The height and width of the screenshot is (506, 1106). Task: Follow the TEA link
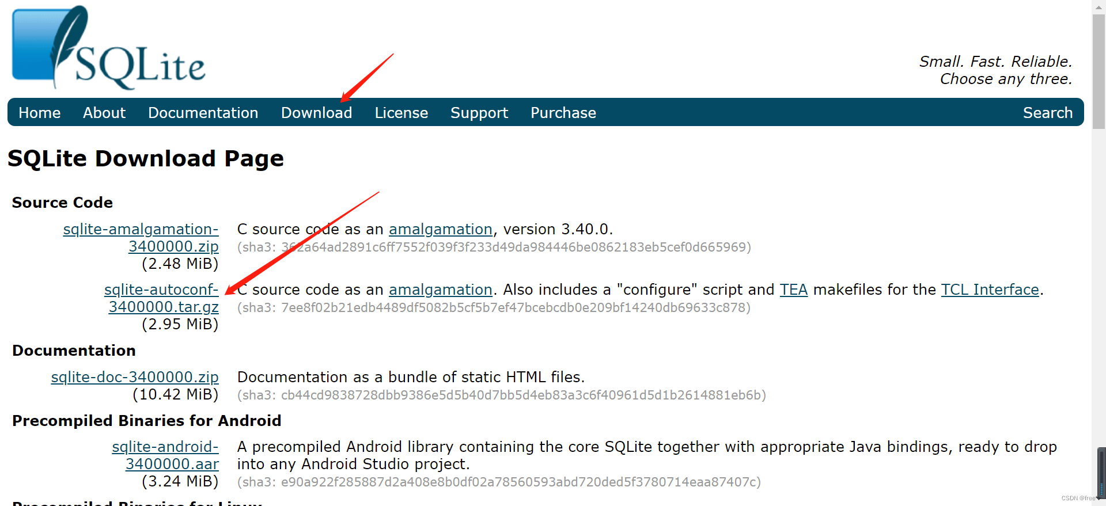[x=794, y=290]
